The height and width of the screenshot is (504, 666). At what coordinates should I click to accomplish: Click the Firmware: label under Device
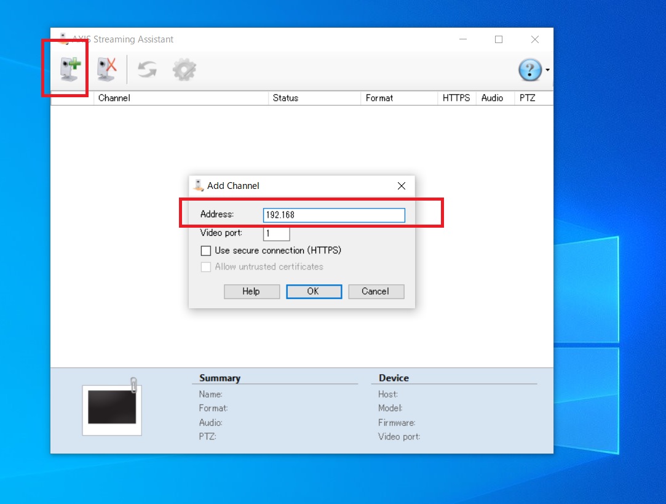tap(397, 423)
